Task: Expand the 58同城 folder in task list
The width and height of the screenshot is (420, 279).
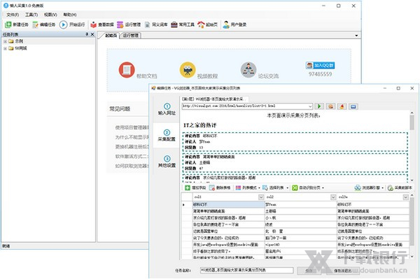Action: click(x=5, y=48)
